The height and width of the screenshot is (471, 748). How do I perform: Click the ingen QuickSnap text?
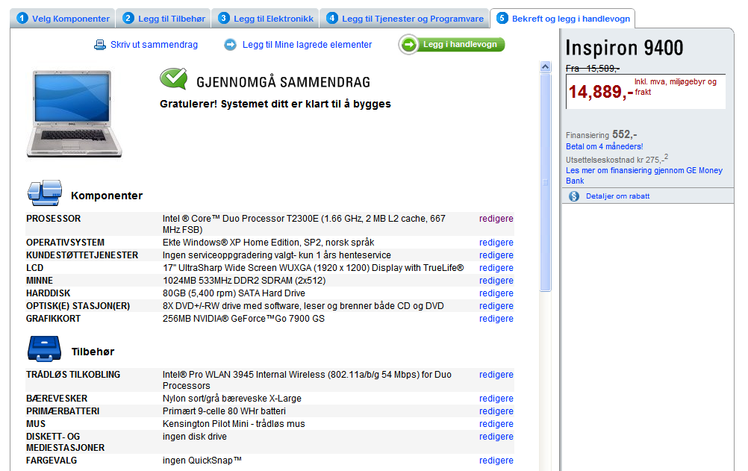point(202,461)
